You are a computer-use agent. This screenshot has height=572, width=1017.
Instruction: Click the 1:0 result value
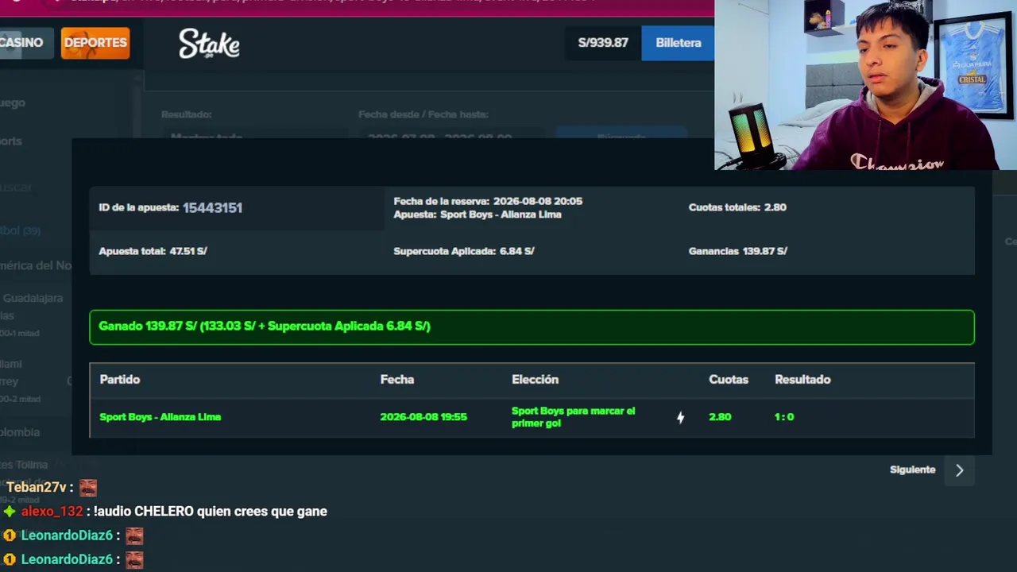[784, 417]
